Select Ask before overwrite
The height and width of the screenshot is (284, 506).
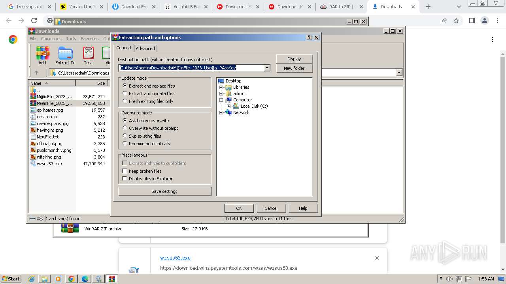point(125,120)
